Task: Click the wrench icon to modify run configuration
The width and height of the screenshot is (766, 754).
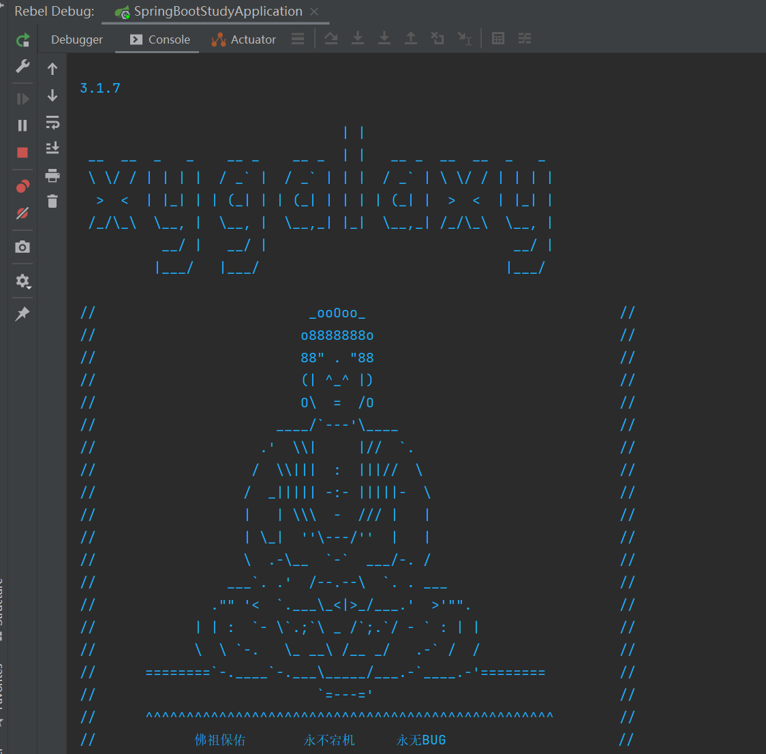Action: [22, 66]
